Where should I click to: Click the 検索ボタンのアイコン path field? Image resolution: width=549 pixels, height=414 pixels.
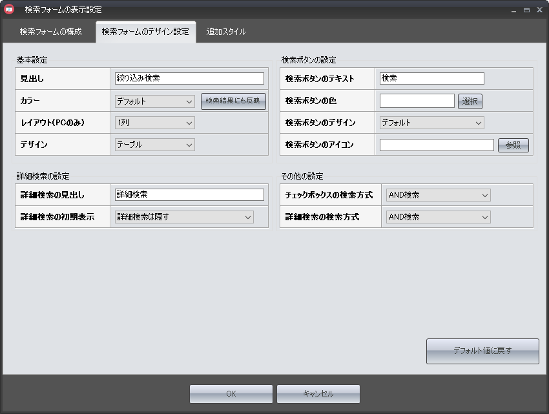[437, 145]
